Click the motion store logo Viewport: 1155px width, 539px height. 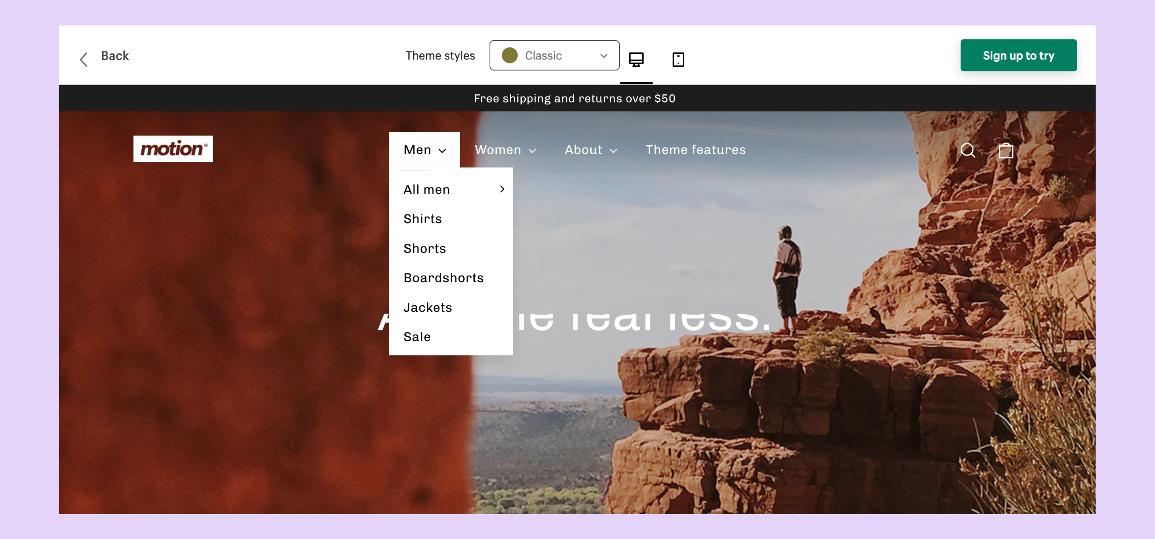tap(173, 149)
